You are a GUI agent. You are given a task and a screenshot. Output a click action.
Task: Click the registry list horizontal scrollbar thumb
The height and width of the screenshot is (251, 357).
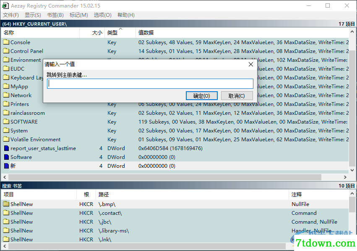point(165,177)
